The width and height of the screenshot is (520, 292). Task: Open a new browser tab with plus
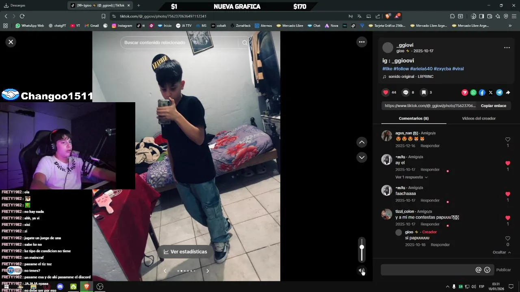point(139,5)
